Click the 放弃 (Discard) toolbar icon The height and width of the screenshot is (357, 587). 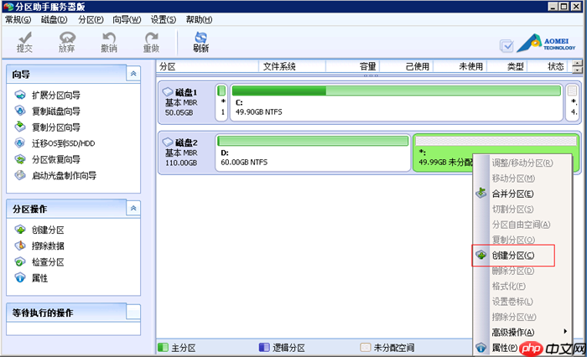point(66,41)
